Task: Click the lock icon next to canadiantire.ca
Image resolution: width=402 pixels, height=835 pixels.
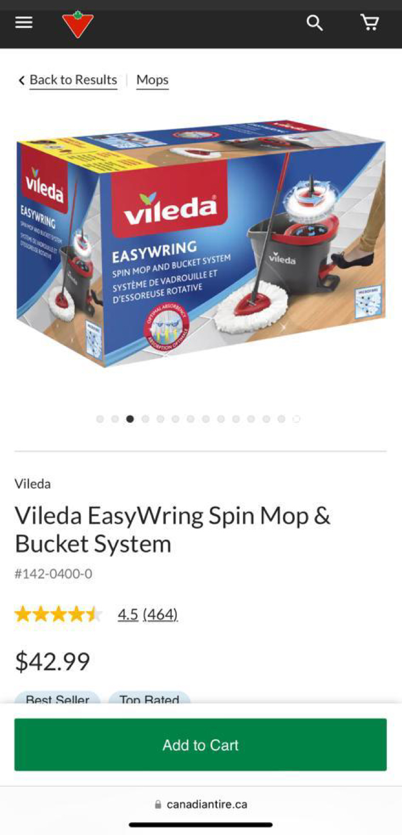Action: 158,805
